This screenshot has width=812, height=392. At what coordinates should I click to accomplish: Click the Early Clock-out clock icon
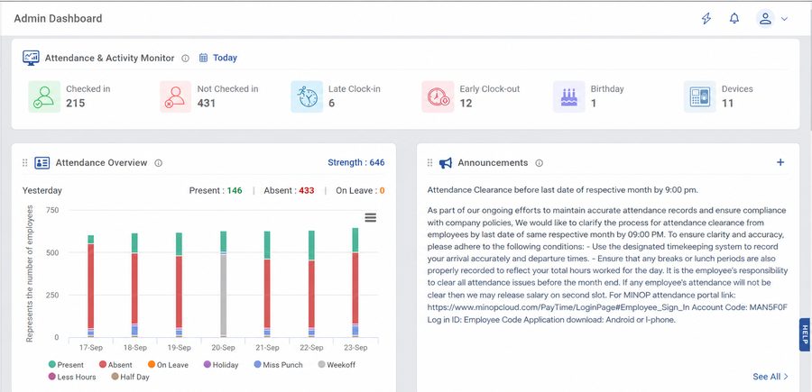[x=438, y=96]
